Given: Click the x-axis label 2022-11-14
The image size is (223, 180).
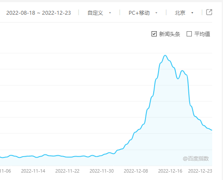Looking at the screenshot, I should (33, 171).
